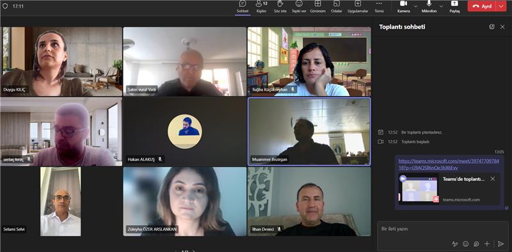Viewport: 512px width, 252px height.
Task: Click the Bir ileti yazın message box
Action: coord(443,229)
